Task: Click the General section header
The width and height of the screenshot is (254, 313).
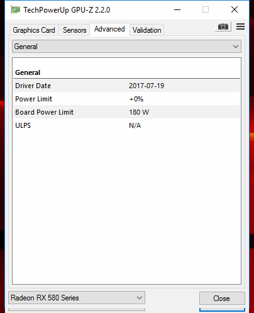Action: click(28, 72)
